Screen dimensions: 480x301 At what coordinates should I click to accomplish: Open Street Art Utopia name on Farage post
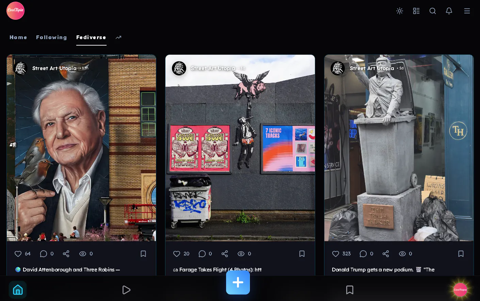213,68
